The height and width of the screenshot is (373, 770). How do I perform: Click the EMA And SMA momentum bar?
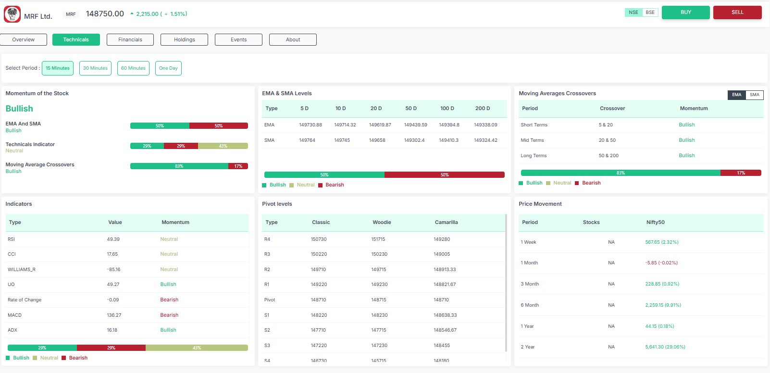click(x=189, y=126)
